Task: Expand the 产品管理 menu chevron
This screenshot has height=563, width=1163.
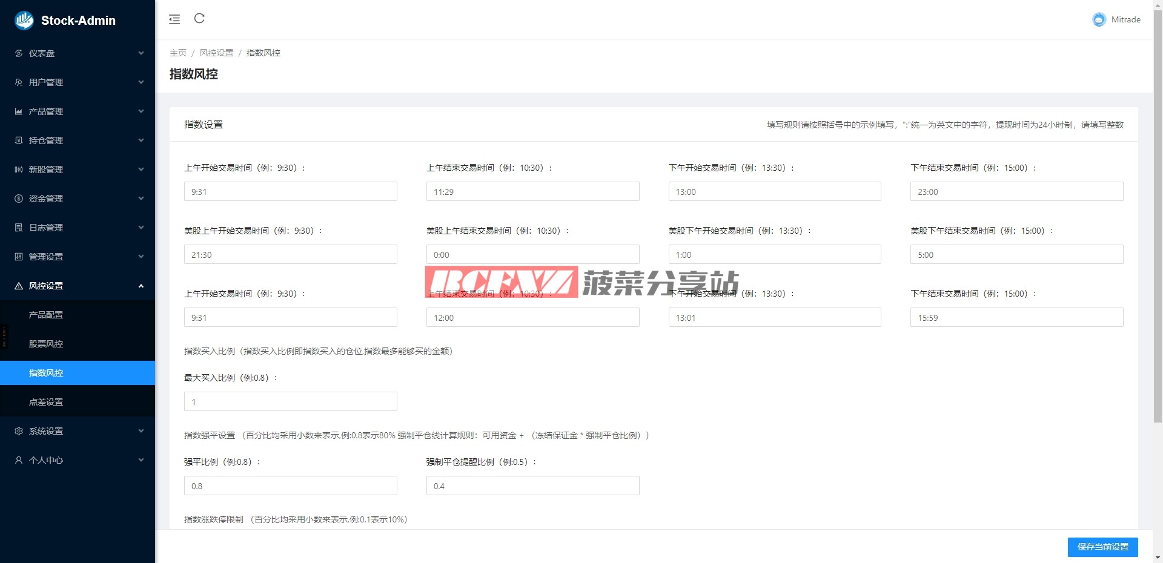Action: (x=141, y=111)
